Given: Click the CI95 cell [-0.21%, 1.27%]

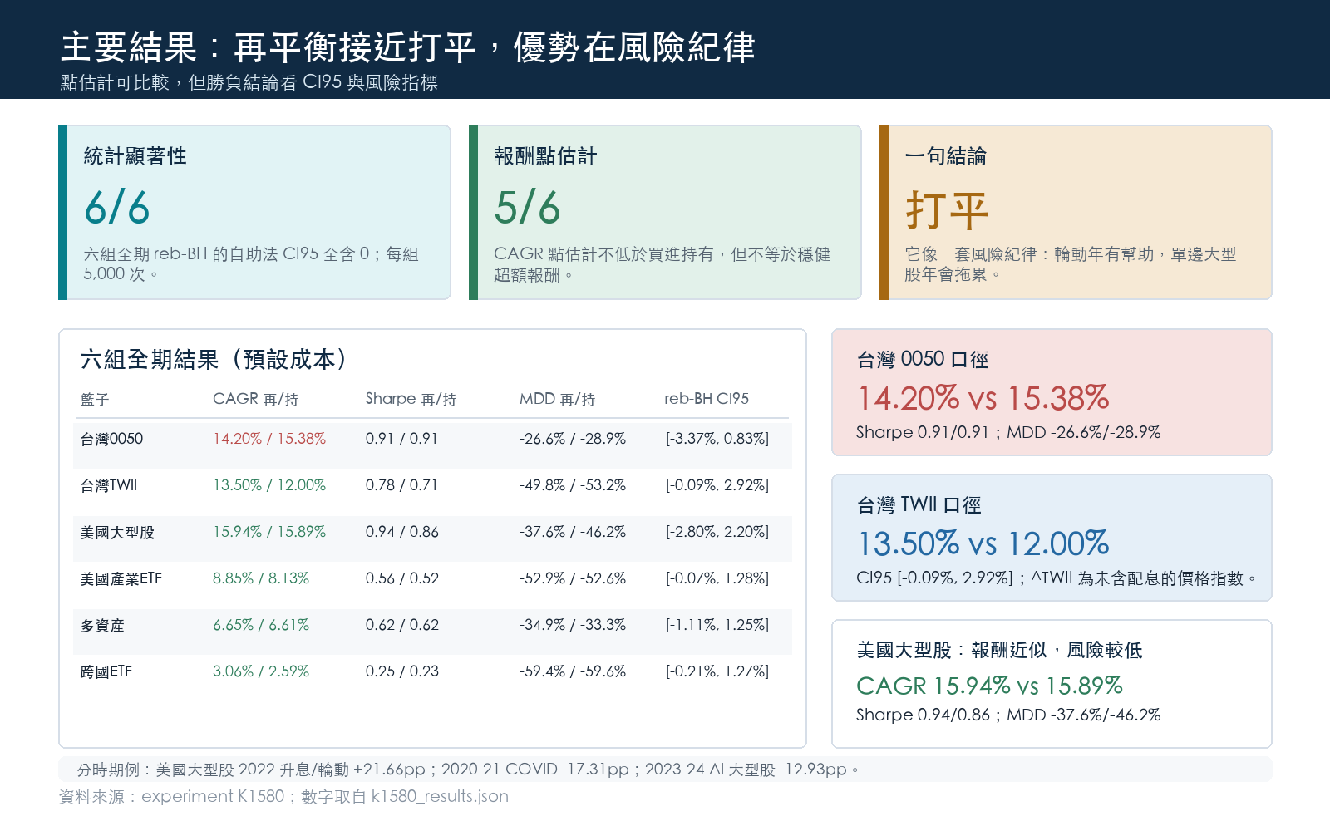Looking at the screenshot, I should point(717,671).
